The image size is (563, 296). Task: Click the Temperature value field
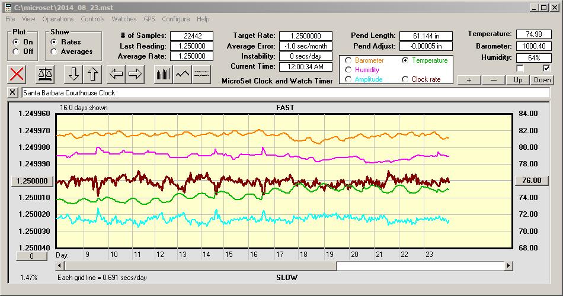(x=533, y=34)
